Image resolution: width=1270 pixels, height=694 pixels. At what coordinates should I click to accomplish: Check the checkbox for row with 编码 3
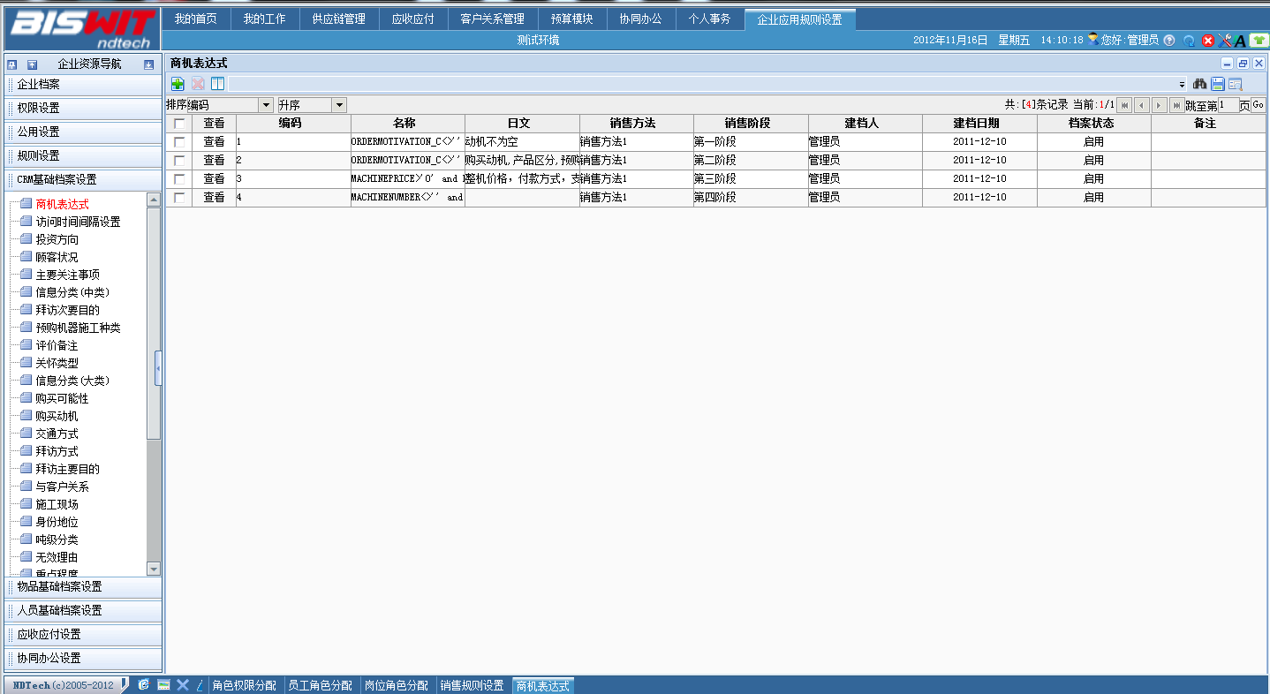click(x=180, y=179)
